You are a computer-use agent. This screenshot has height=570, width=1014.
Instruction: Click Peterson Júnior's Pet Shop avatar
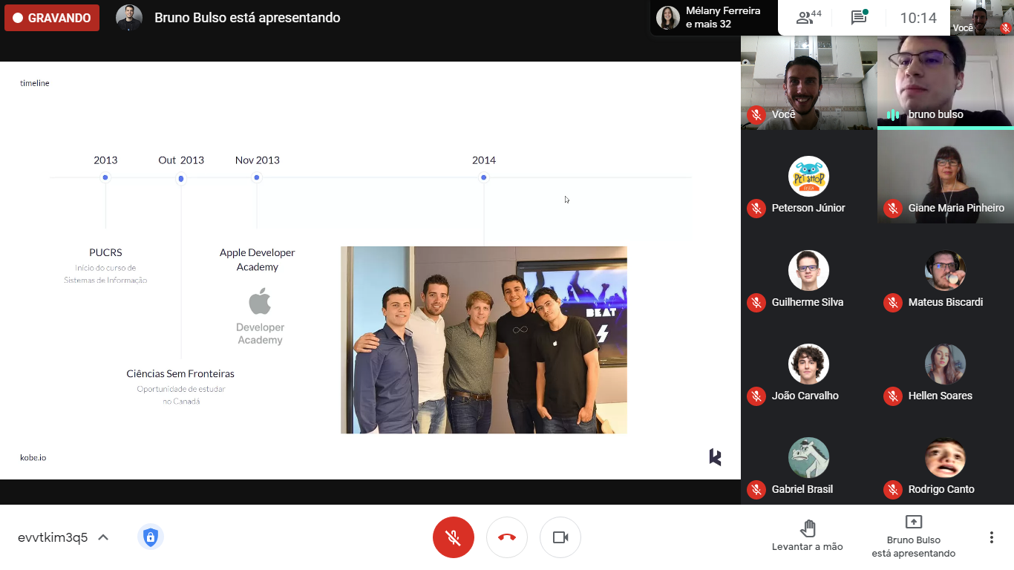808,177
